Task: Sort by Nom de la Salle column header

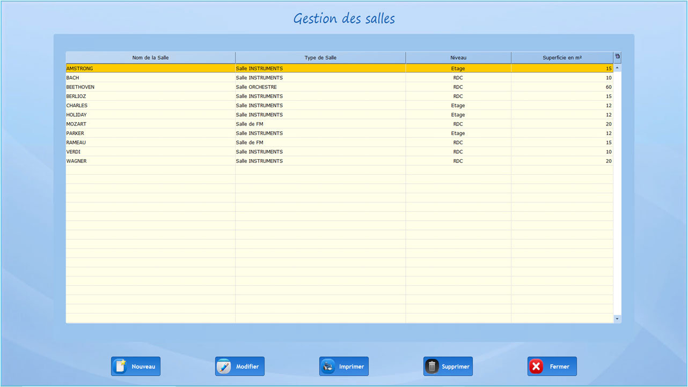Action: (150, 58)
